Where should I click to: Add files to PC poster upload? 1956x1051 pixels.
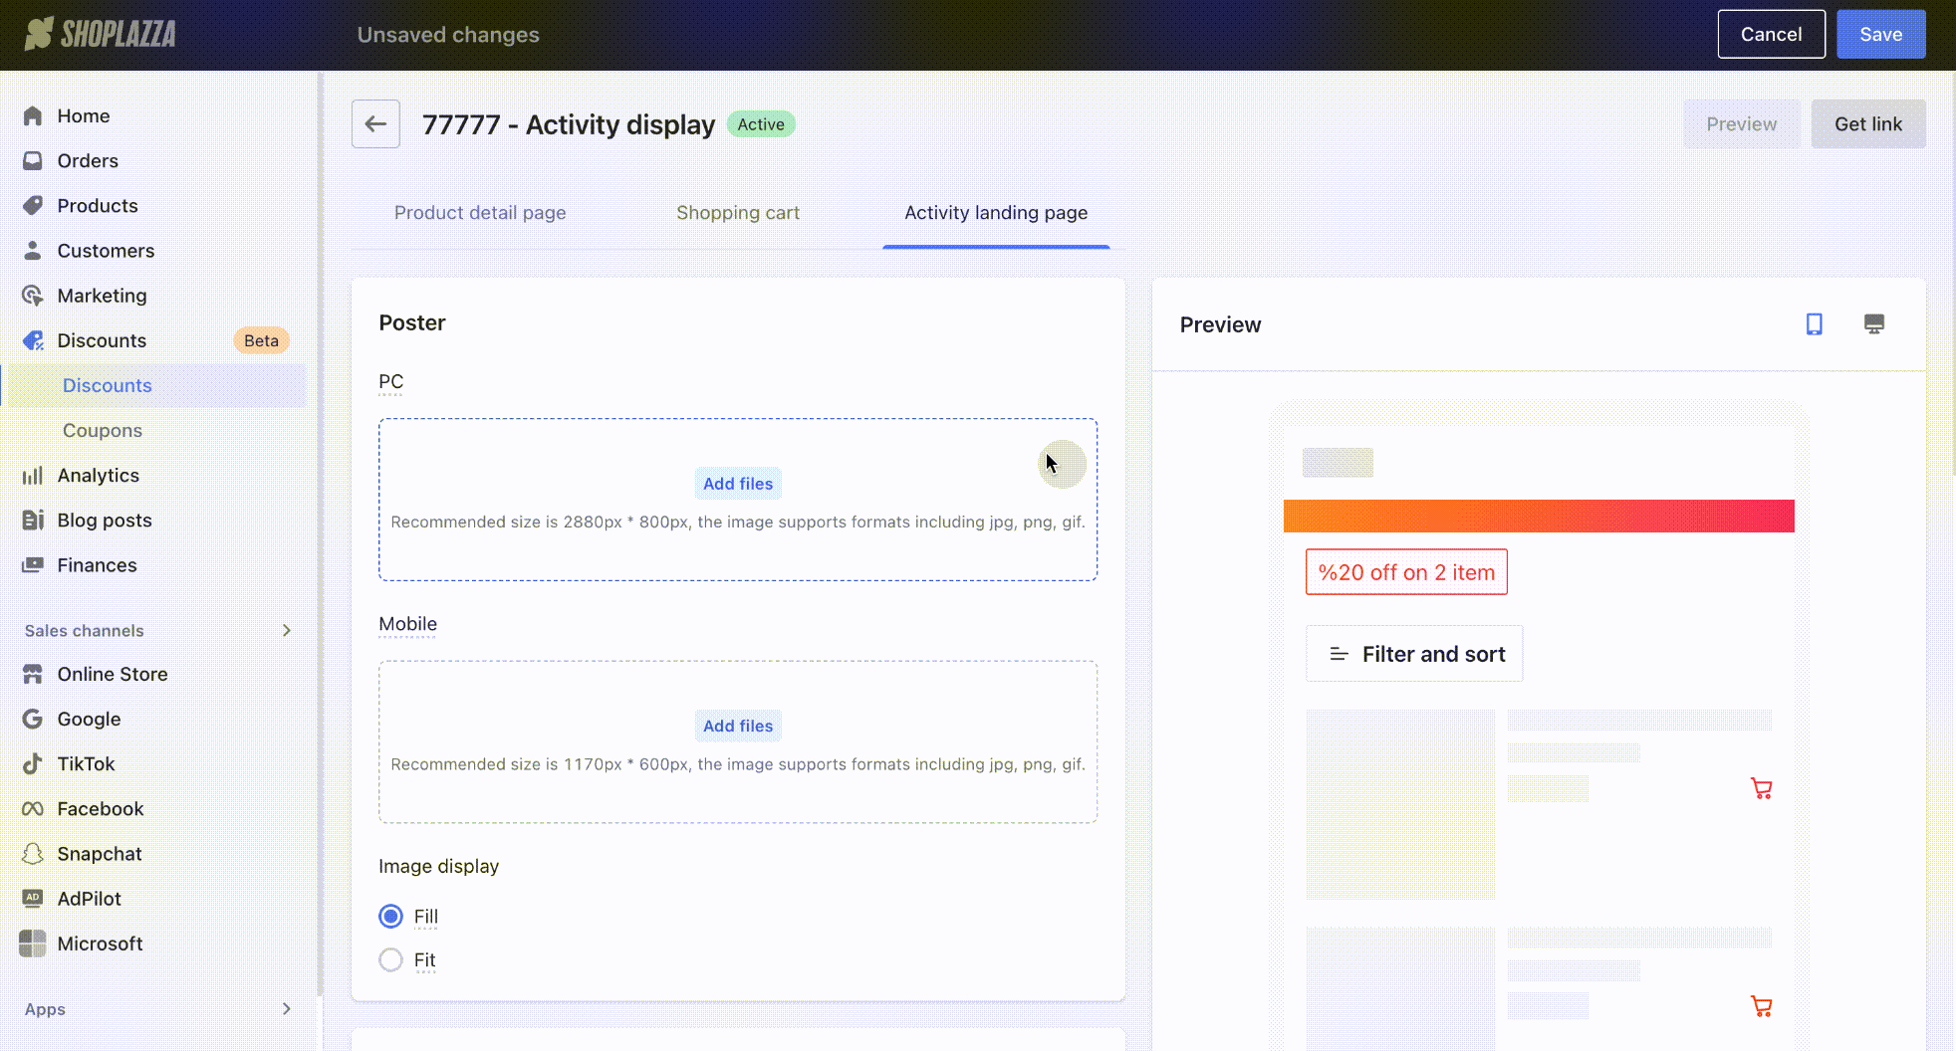pos(738,484)
